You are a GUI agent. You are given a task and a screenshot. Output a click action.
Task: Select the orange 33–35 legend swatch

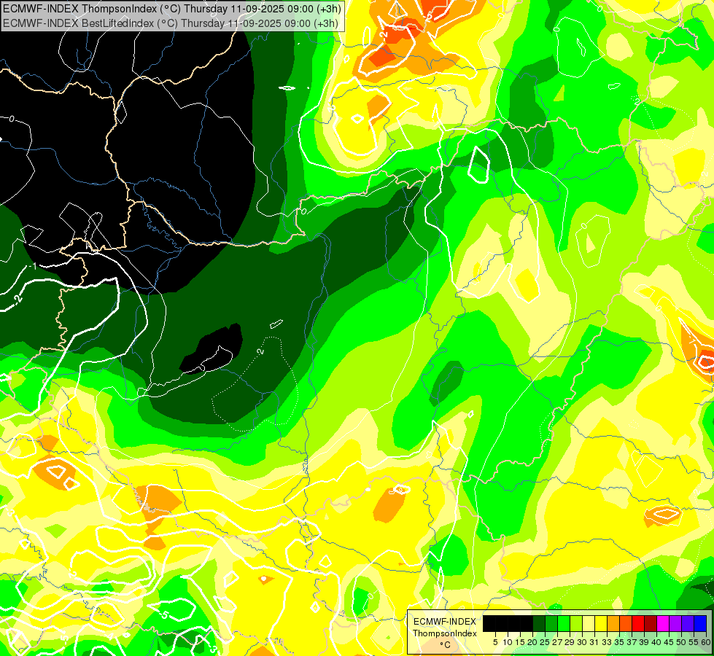pyautogui.click(x=613, y=624)
